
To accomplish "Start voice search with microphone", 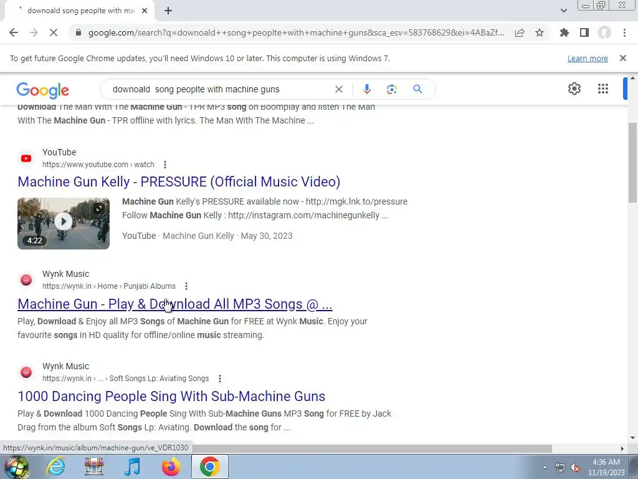I will point(366,89).
